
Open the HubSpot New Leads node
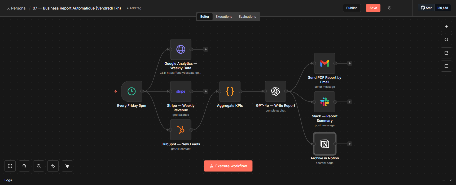[x=181, y=130]
